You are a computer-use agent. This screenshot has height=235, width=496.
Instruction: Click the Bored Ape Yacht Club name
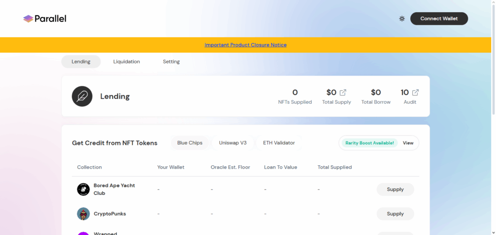[114, 189]
